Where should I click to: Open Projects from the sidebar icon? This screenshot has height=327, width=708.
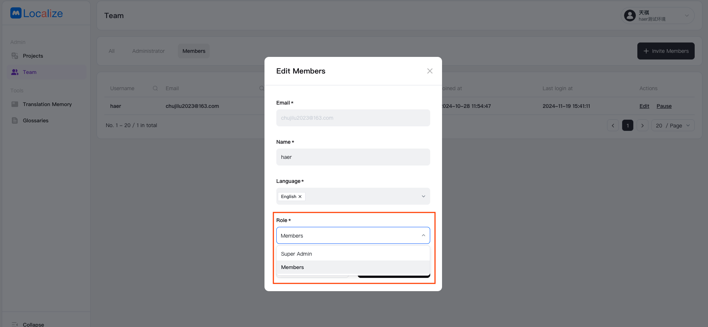[15, 56]
